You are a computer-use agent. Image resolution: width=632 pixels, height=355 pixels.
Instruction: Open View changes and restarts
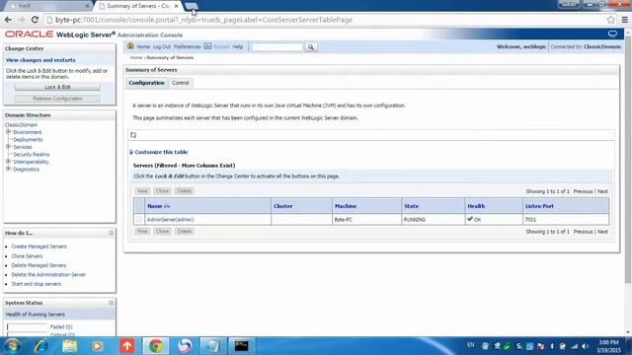pyautogui.click(x=40, y=60)
